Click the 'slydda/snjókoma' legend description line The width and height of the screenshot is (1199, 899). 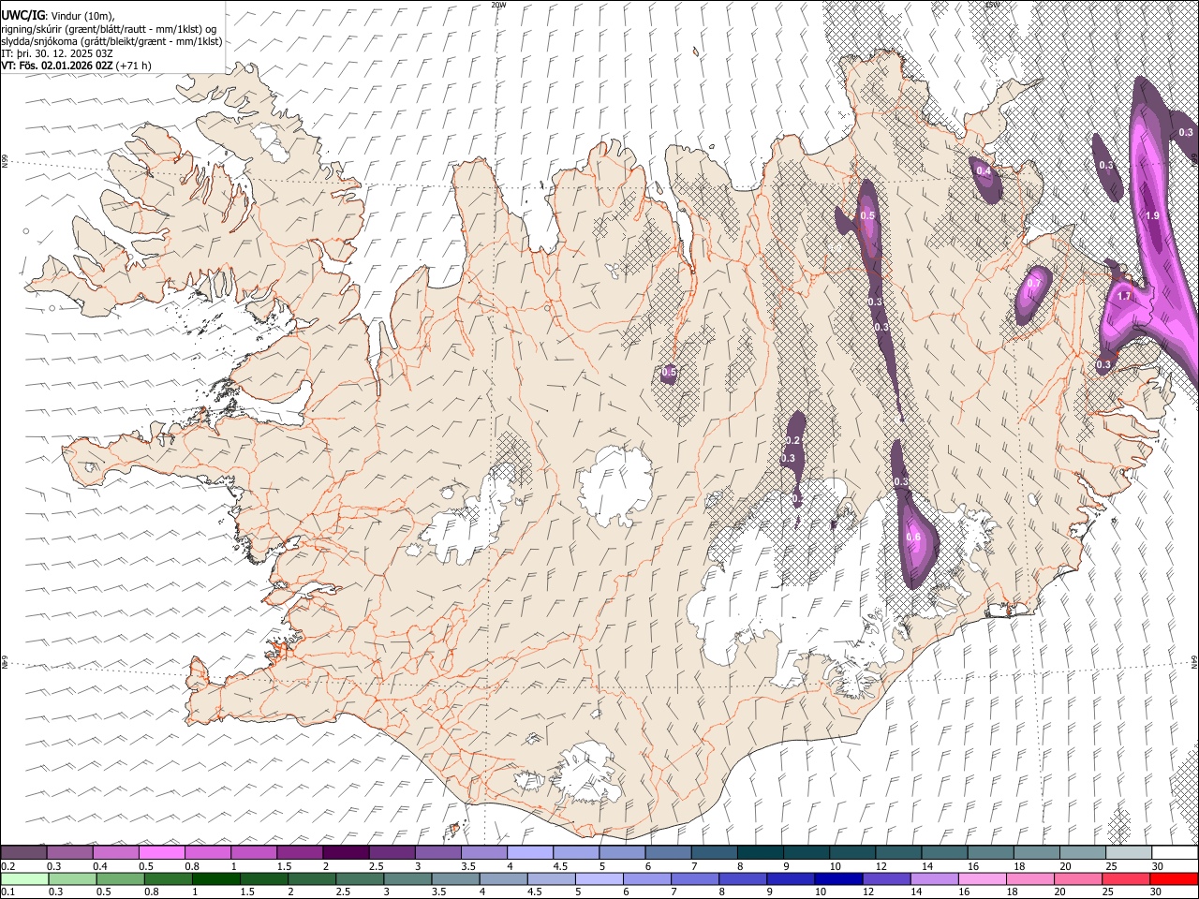tap(111, 41)
